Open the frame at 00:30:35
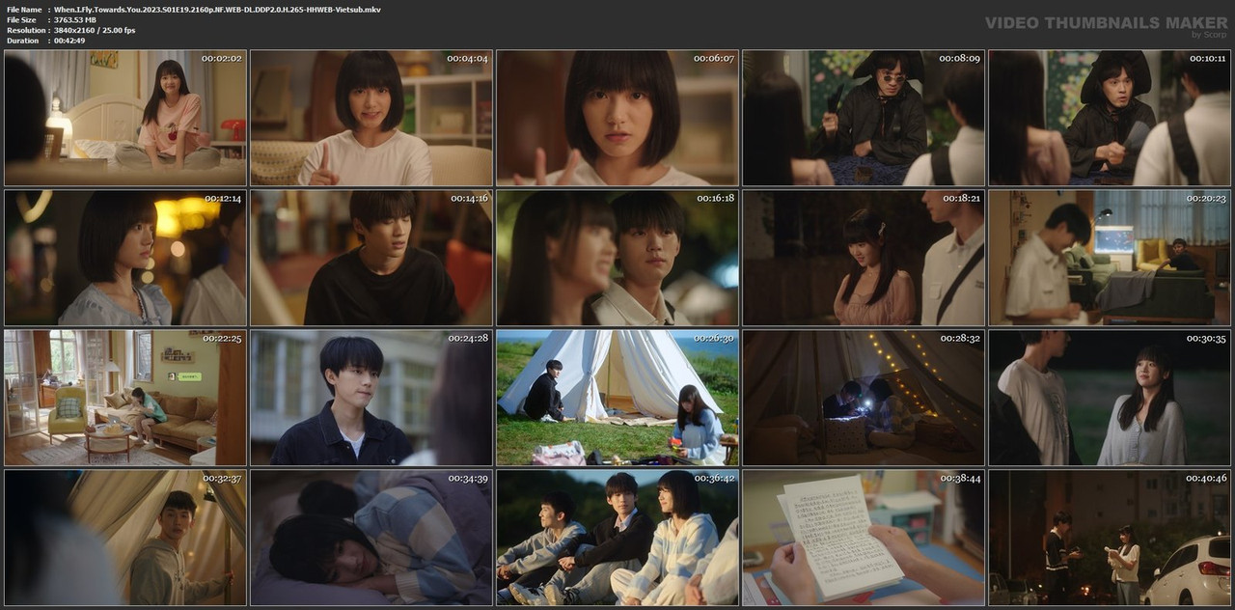Viewport: 1235px width, 610px height. point(1110,398)
